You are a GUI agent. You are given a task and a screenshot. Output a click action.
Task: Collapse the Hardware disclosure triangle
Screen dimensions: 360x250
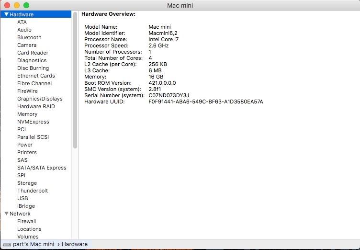coord(6,14)
